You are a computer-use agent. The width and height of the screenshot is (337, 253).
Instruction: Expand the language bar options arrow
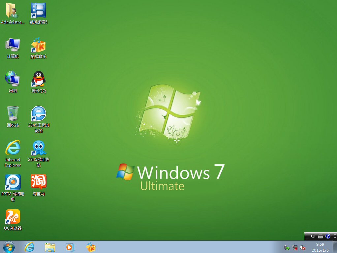click(x=335, y=238)
